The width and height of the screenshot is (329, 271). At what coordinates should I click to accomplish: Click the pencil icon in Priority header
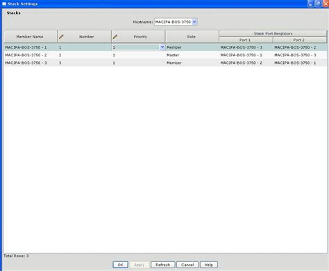click(x=115, y=37)
